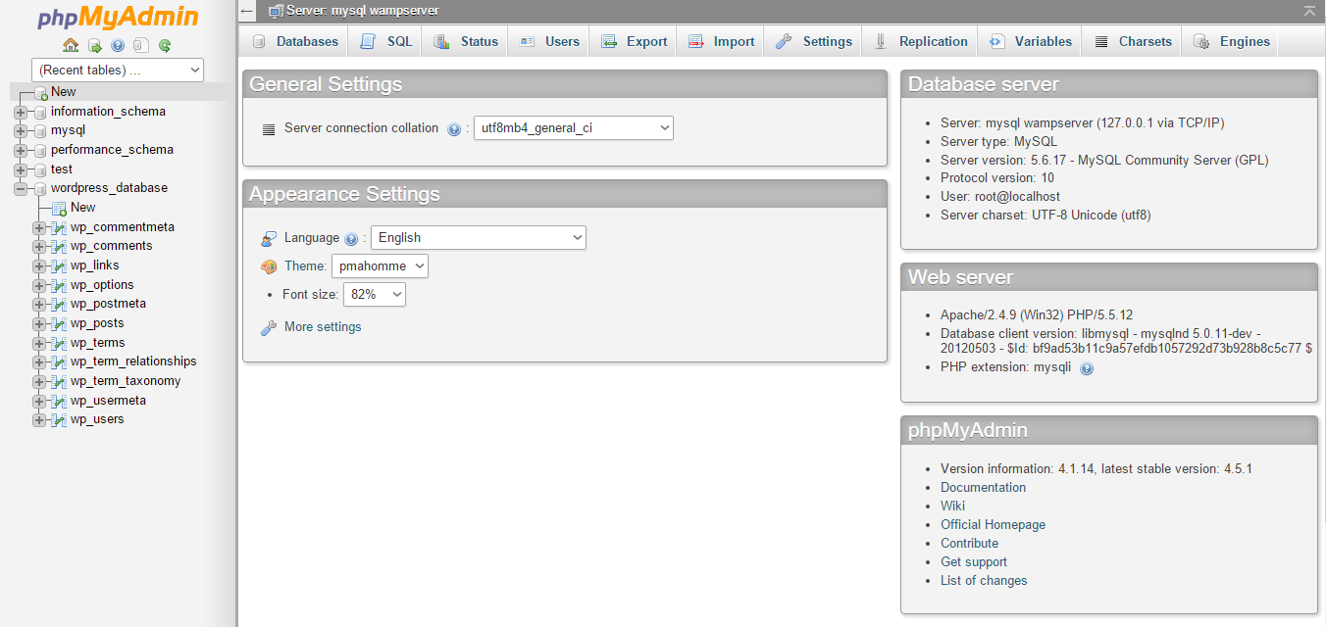1326x627 pixels.
Task: Switch to the Settings tab
Action: [x=813, y=41]
